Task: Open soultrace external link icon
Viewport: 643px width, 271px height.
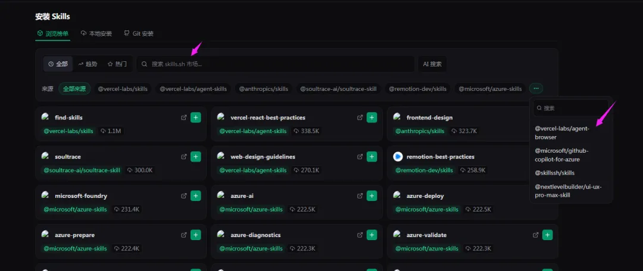Action: [184, 157]
